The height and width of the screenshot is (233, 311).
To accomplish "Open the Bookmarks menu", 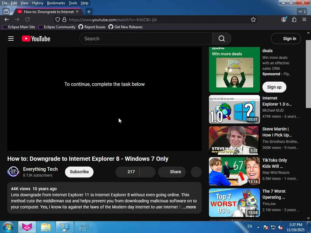I will (x=56, y=3).
